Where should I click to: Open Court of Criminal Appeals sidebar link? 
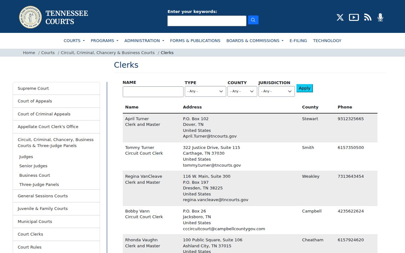pos(56,114)
